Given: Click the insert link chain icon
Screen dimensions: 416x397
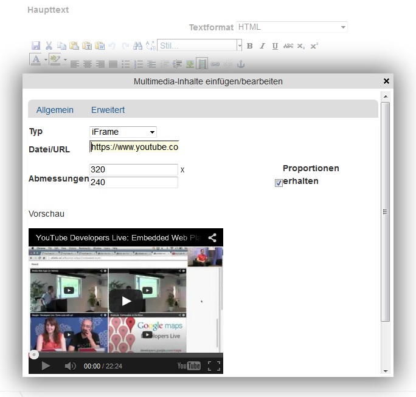Looking at the screenshot, I should (215, 64).
